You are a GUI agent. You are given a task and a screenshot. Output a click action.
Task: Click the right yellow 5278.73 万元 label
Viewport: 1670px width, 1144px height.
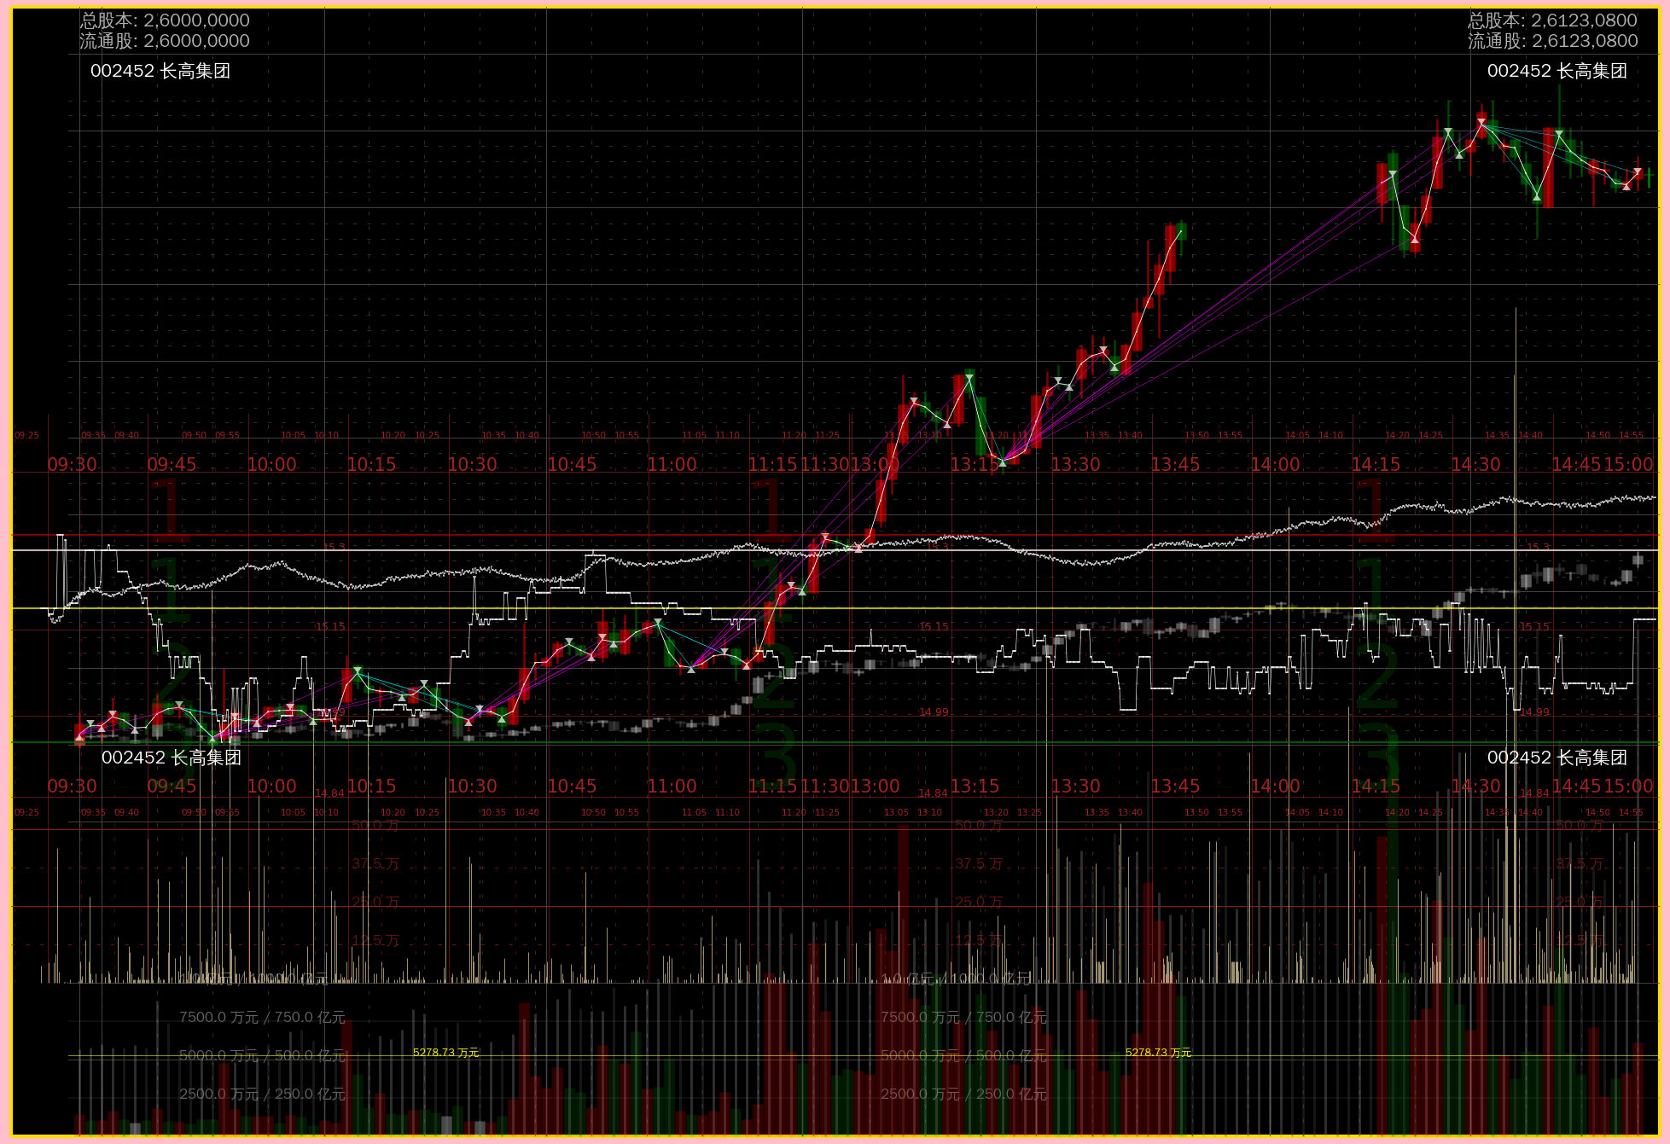tap(1158, 1052)
